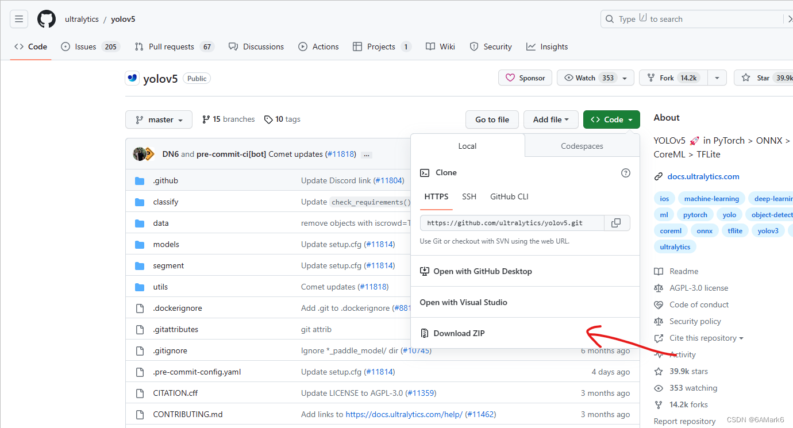This screenshot has width=793, height=428.
Task: Open the Security tab
Action: (x=491, y=47)
